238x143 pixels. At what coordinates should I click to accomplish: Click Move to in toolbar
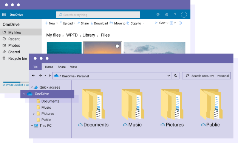[117, 23]
